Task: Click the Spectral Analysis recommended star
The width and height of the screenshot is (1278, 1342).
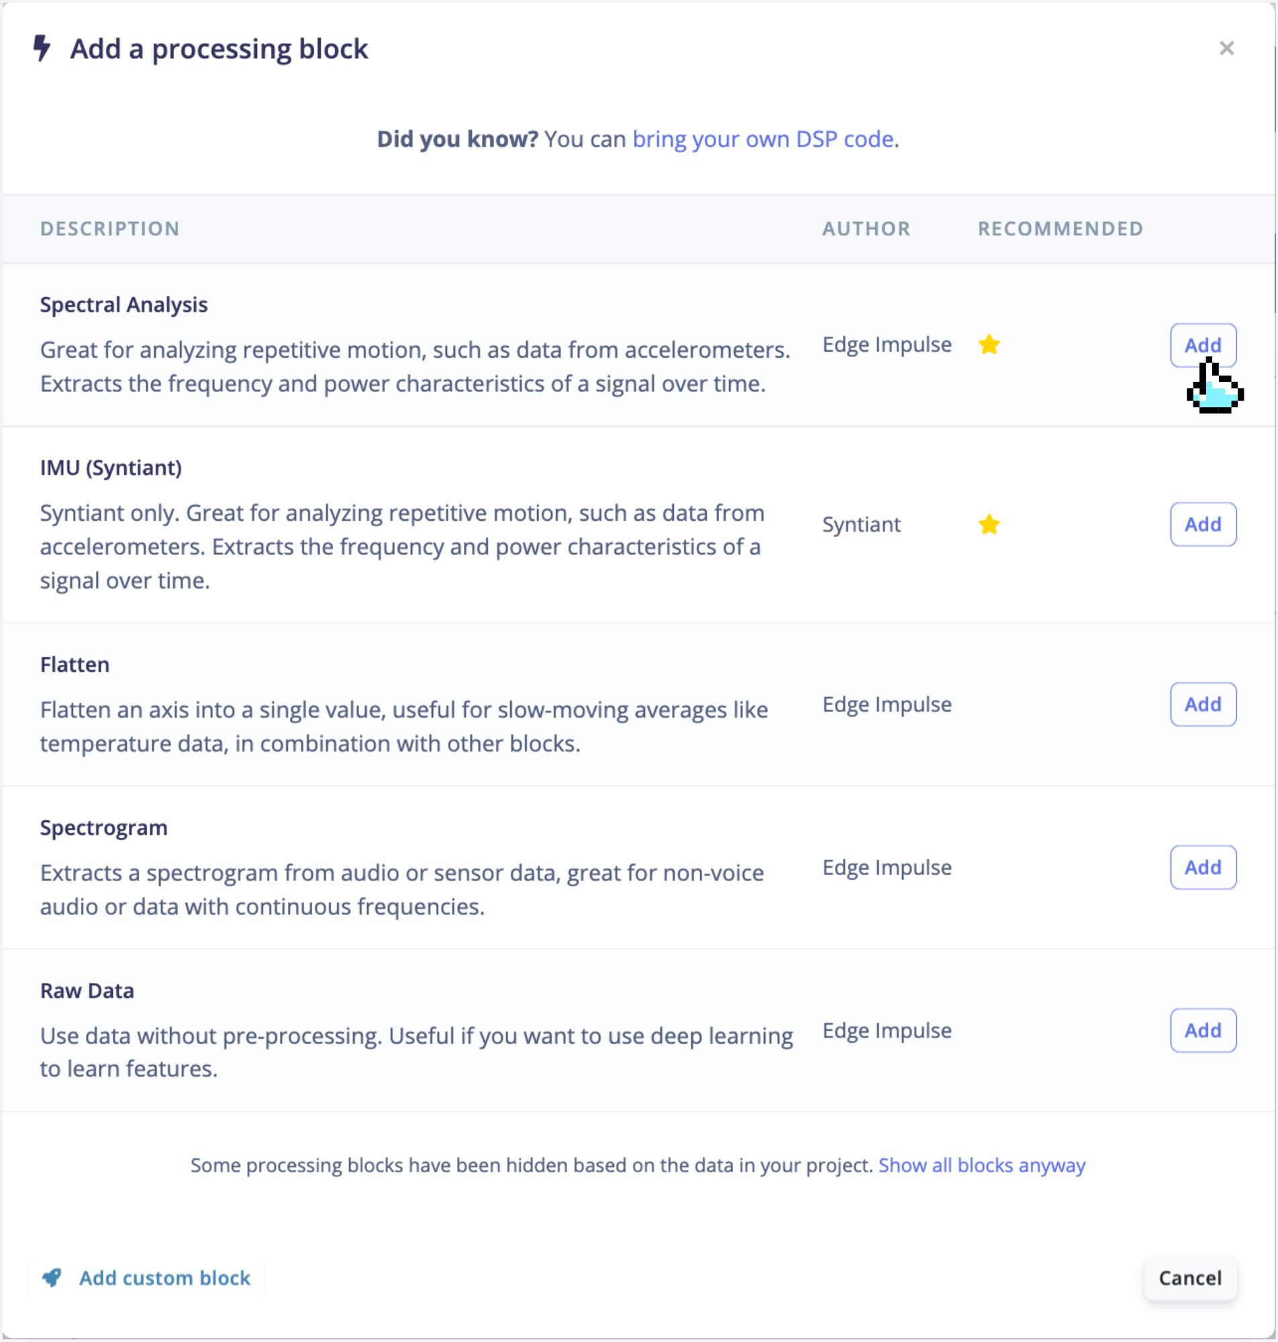Action: (x=989, y=344)
